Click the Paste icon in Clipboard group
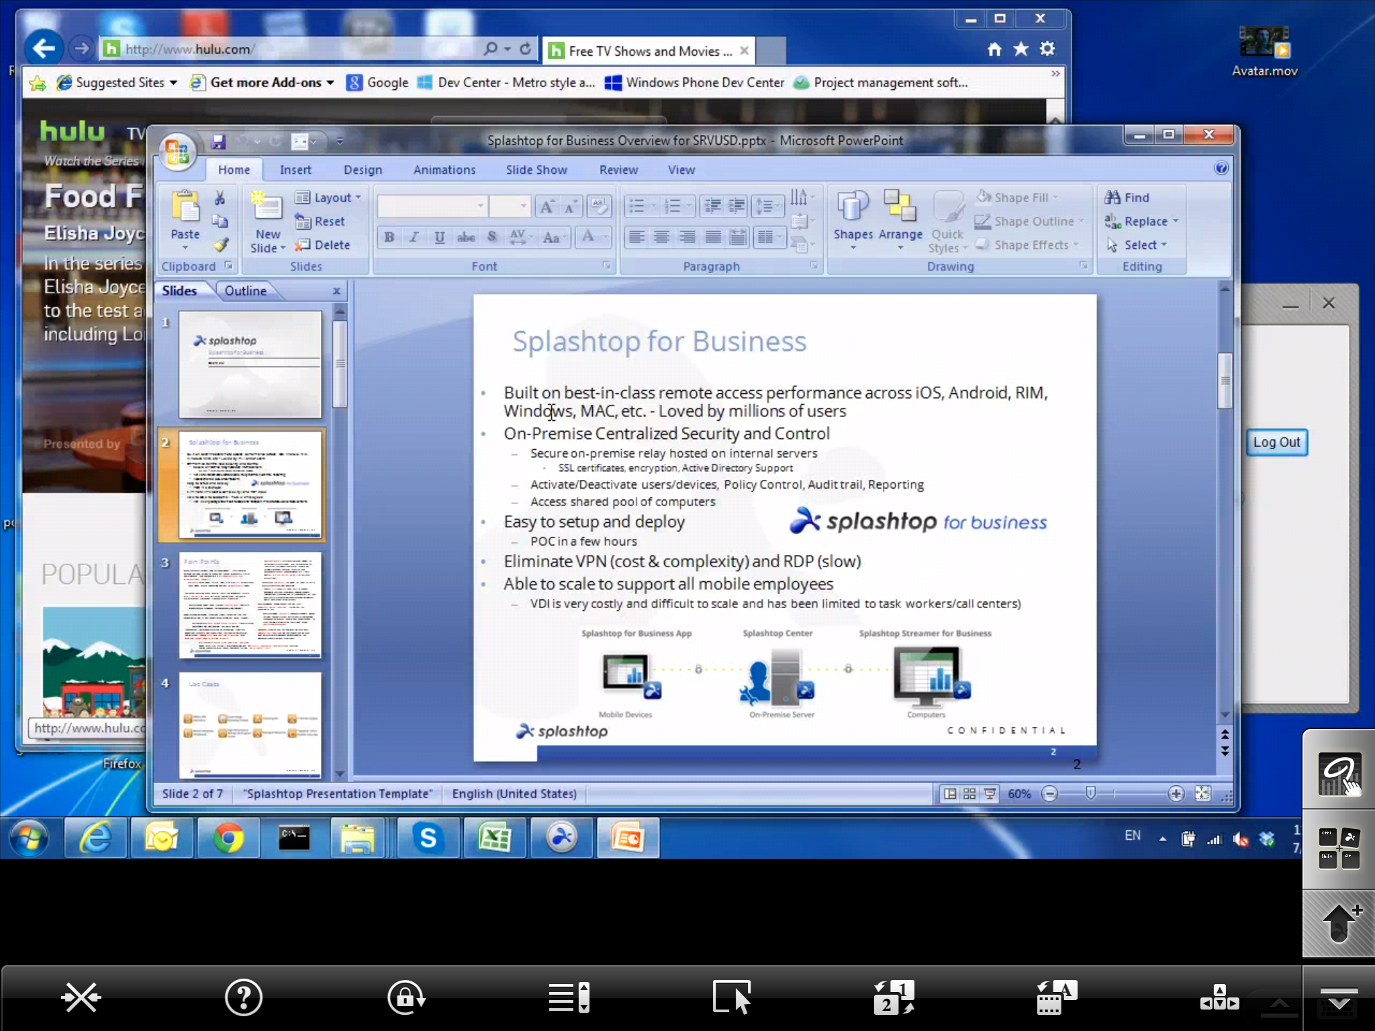The height and width of the screenshot is (1031, 1375). [185, 207]
